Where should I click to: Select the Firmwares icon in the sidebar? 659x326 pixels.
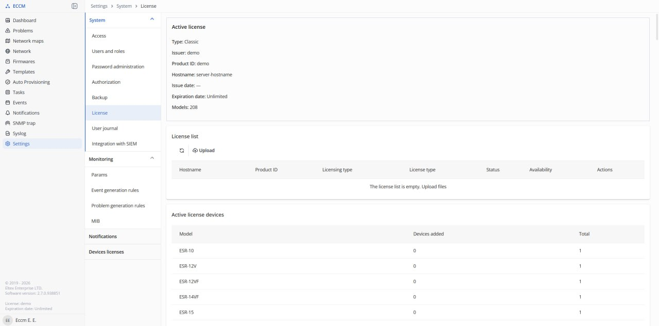coord(8,62)
